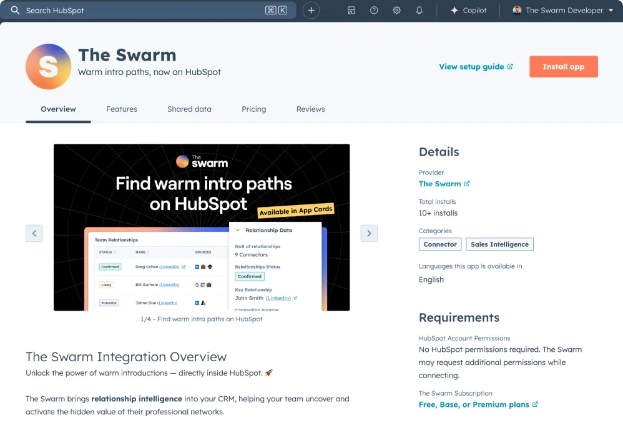Open the help question mark icon
This screenshot has width=623, height=430.
tap(374, 11)
